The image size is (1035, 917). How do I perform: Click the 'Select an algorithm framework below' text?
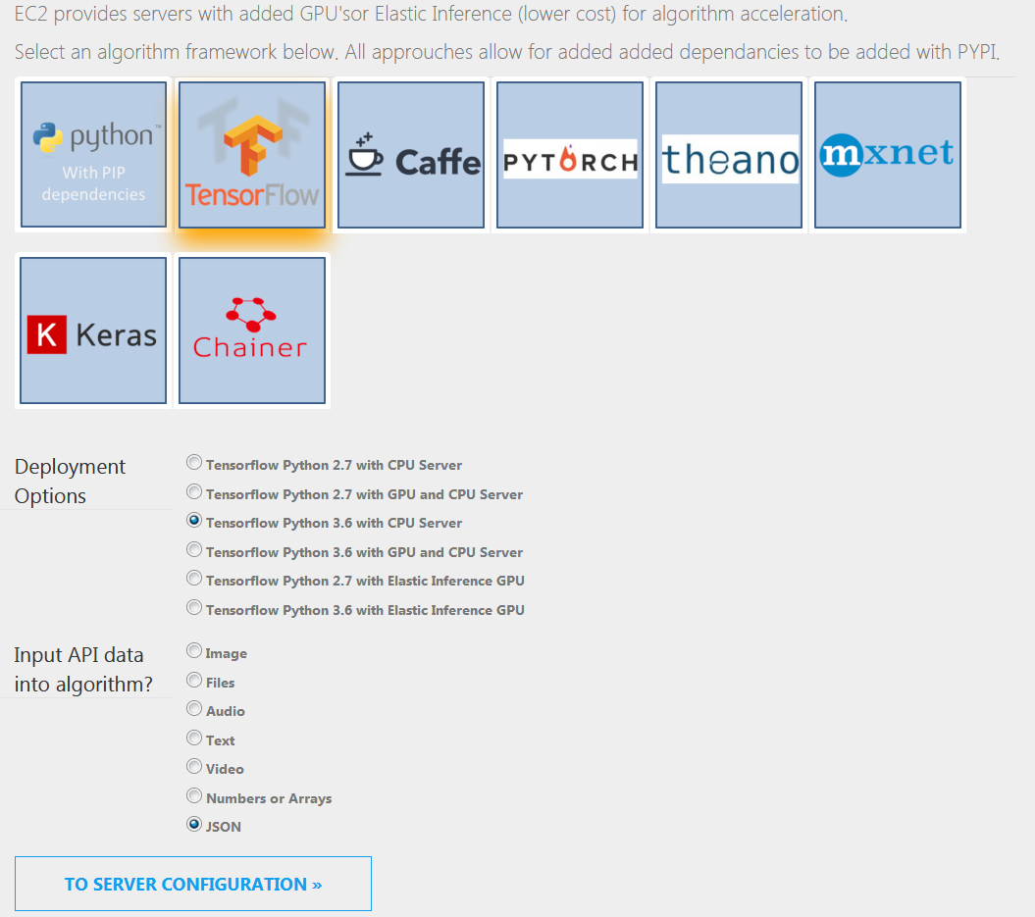pos(177,51)
